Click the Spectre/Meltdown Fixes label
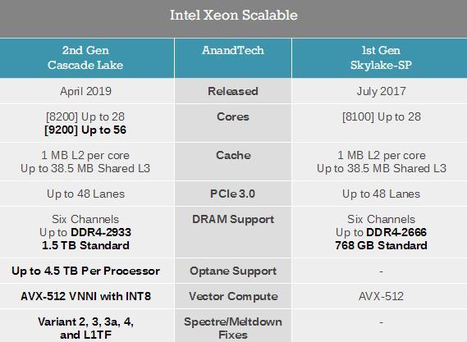 pyautogui.click(x=233, y=328)
